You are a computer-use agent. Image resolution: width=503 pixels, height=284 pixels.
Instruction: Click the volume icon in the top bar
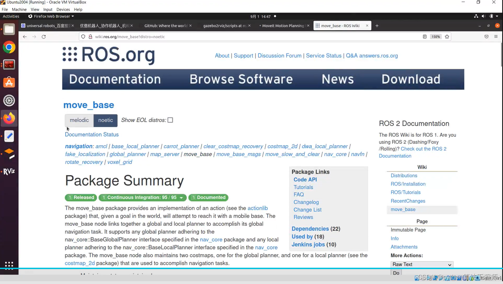tap(483, 16)
